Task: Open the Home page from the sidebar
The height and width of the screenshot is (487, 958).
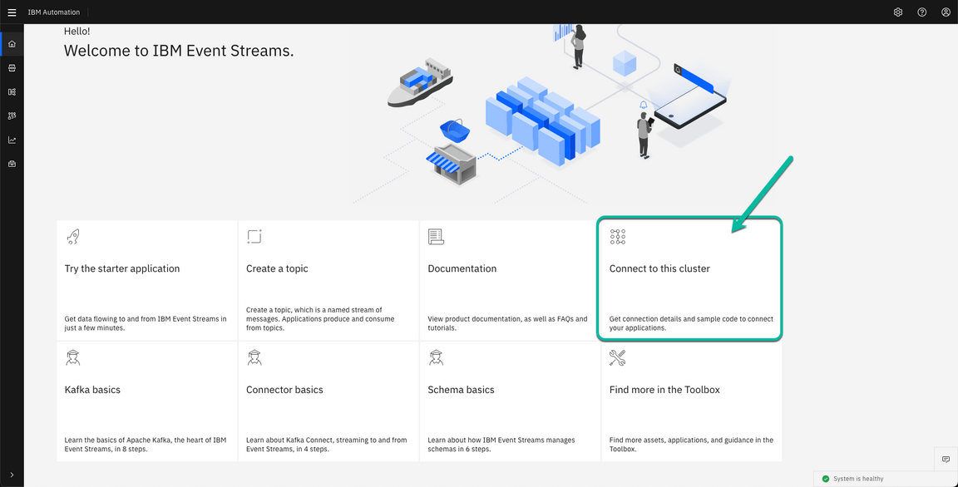Action: click(11, 43)
